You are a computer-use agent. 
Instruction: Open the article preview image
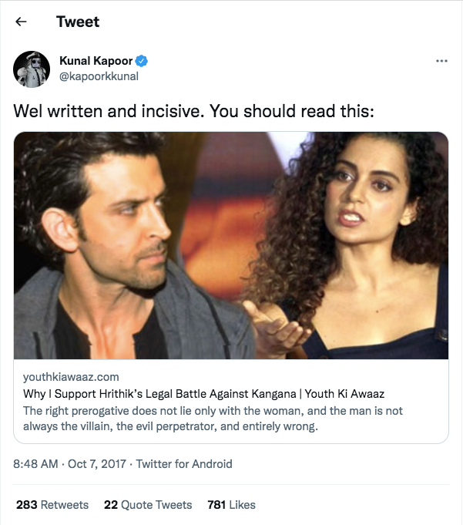[231, 246]
